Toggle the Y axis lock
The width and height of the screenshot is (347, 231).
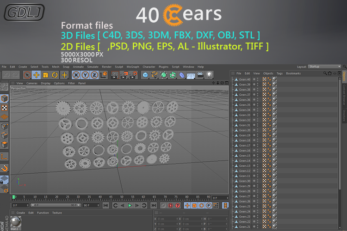(x=85, y=75)
